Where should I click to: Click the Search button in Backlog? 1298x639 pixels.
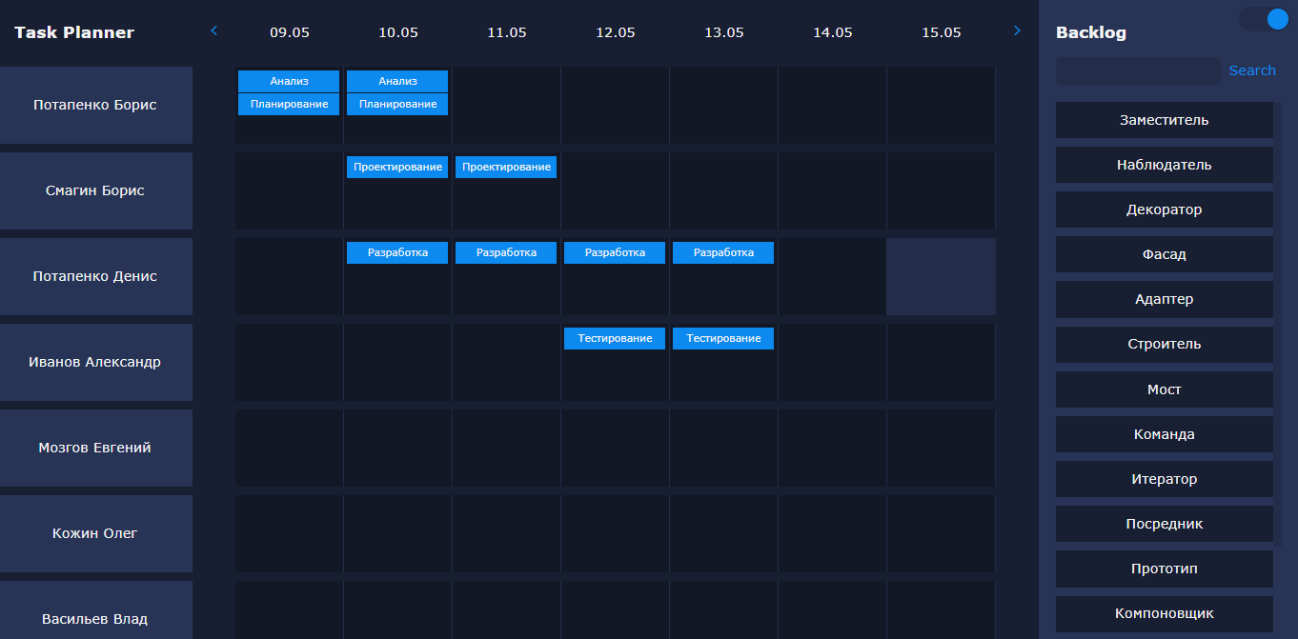click(x=1252, y=70)
